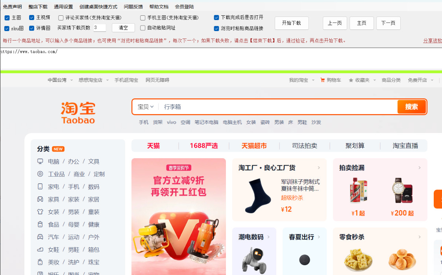This screenshot has width=442, height=275.
Task: Click the food icon beside 食品
Action: pos(40,224)
